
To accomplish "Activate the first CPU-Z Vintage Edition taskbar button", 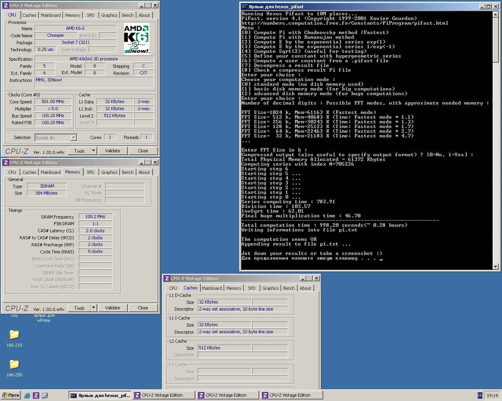I will (164, 396).
